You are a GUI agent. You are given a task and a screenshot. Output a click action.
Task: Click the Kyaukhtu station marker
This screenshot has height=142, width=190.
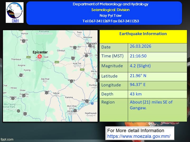24,95
